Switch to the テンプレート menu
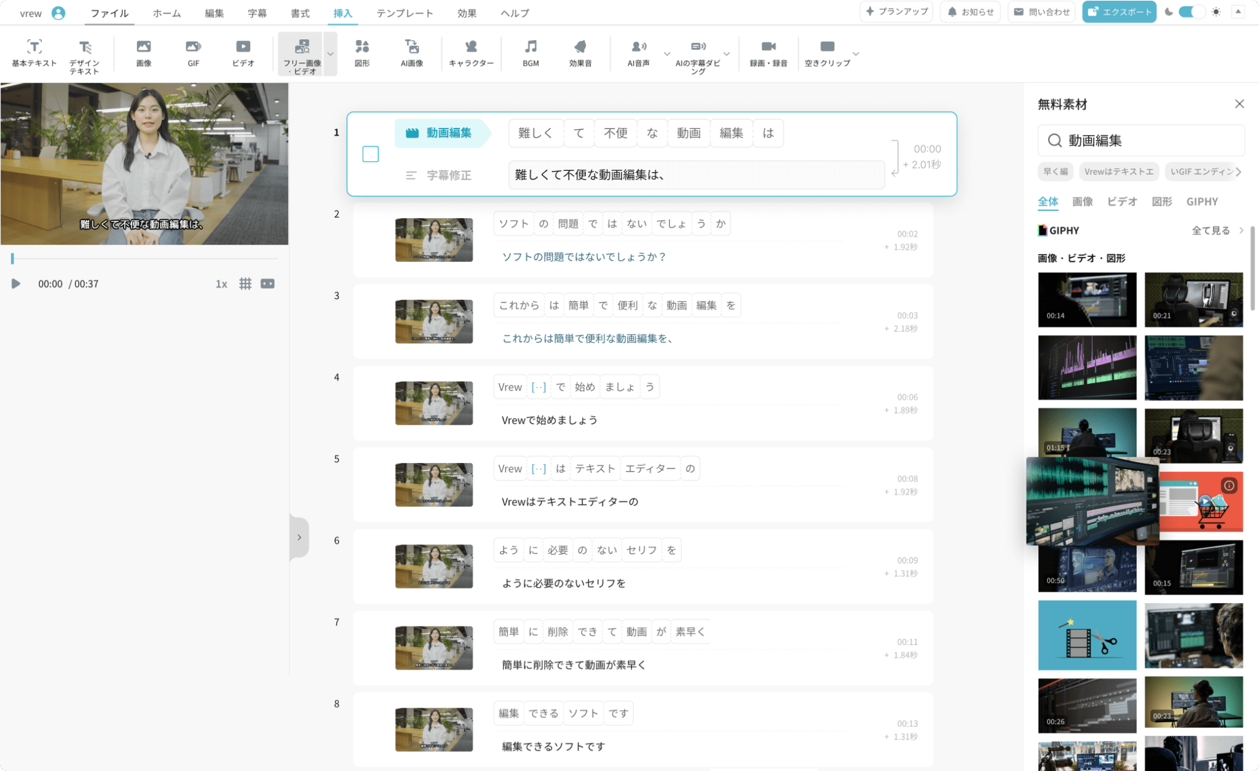Screen dimensions: 1259x771 [x=406, y=12]
